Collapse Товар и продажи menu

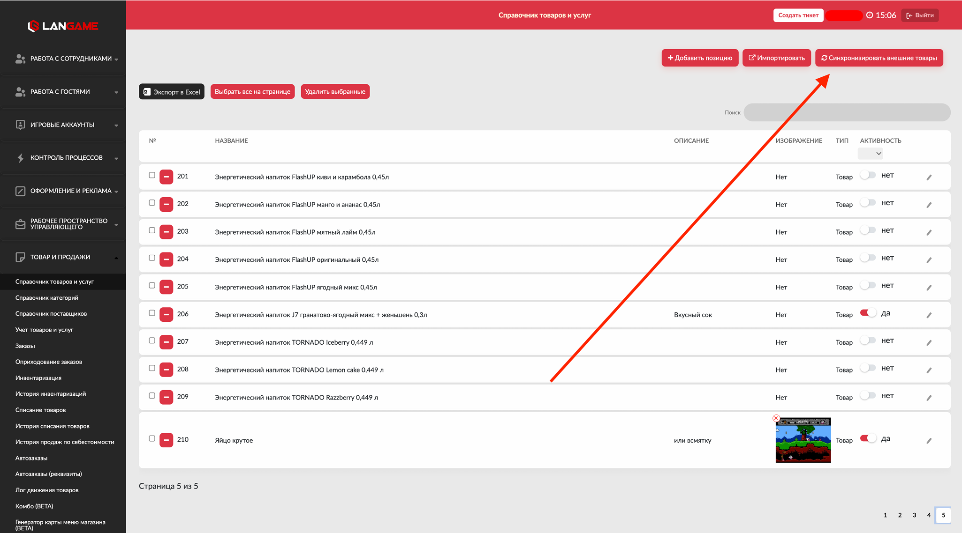pyautogui.click(x=63, y=257)
